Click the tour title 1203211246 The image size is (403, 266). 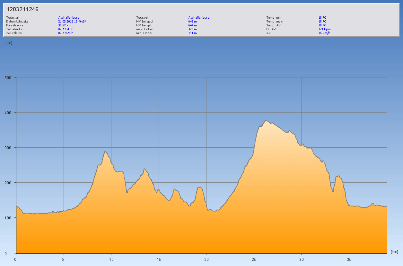pos(22,9)
